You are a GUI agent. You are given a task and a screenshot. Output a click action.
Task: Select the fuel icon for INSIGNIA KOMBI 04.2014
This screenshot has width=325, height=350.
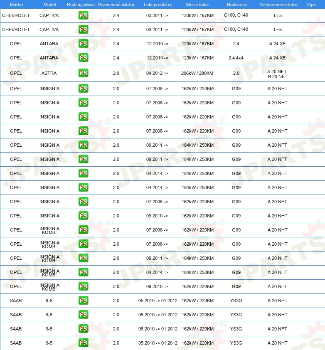pyautogui.click(x=83, y=272)
